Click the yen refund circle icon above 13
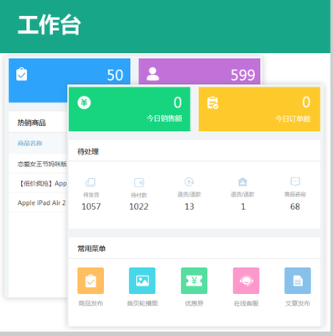This screenshot has width=333, height=336. pos(190,182)
